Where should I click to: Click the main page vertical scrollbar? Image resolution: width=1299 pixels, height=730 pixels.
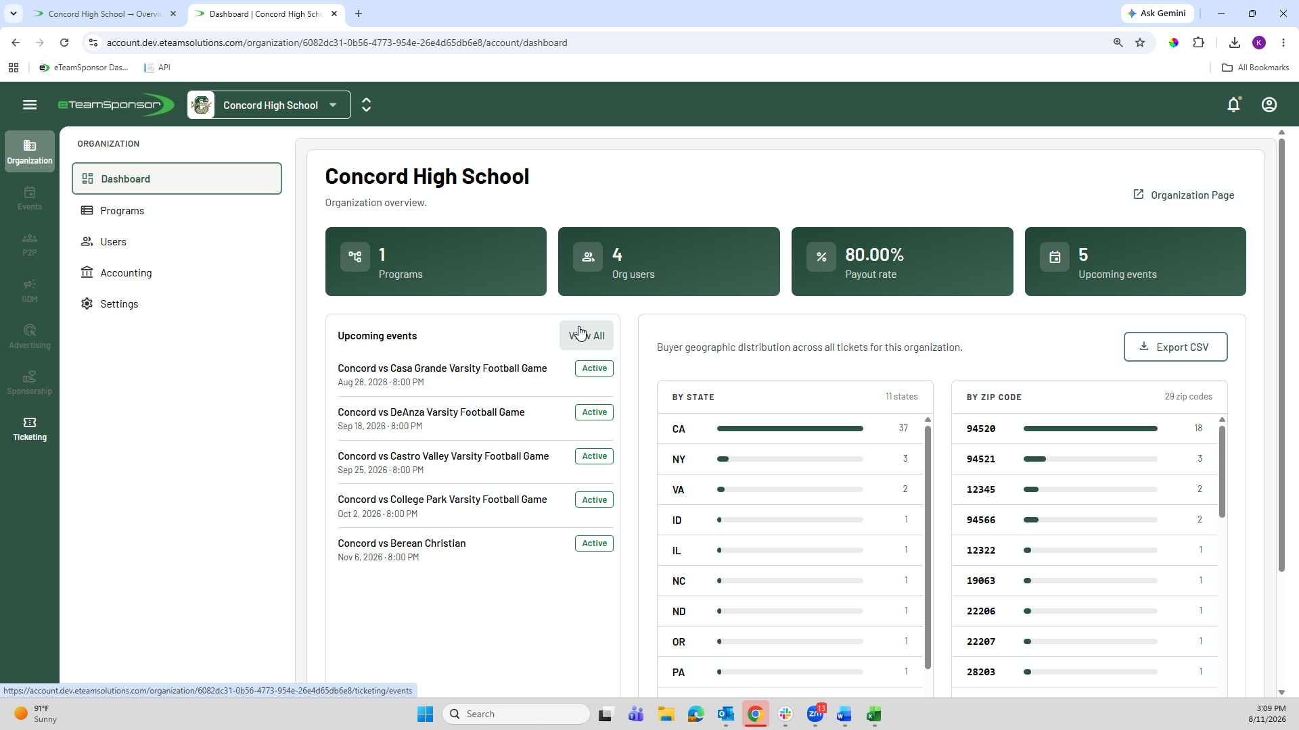[x=1281, y=355]
